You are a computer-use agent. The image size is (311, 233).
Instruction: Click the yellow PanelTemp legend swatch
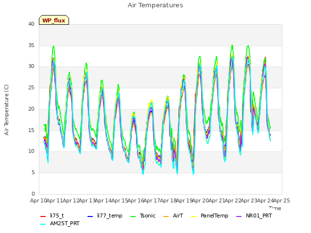point(193,216)
